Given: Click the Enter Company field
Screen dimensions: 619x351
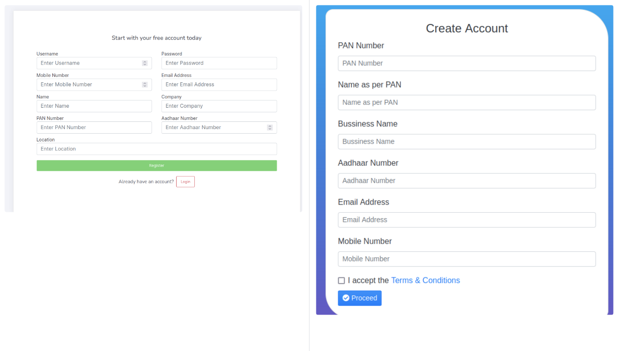Looking at the screenshot, I should pyautogui.click(x=219, y=106).
